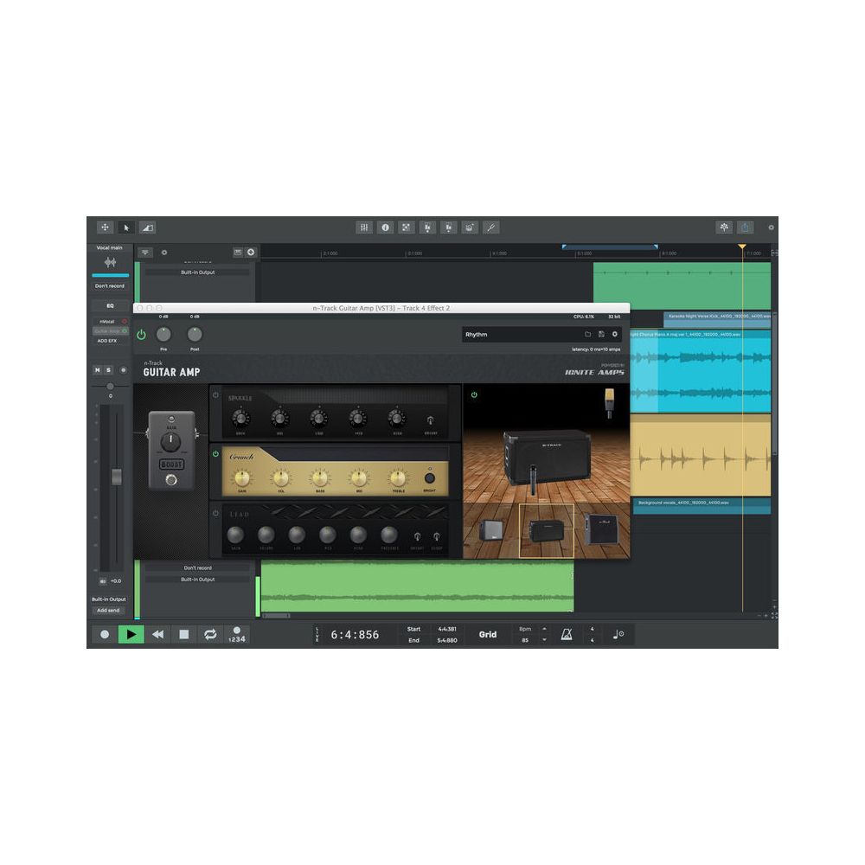Click the share/export icon at top right
The height and width of the screenshot is (865, 865).
(745, 227)
